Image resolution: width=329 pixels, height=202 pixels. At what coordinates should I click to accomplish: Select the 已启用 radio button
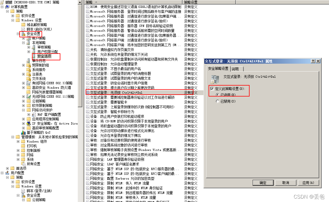pos(217,95)
